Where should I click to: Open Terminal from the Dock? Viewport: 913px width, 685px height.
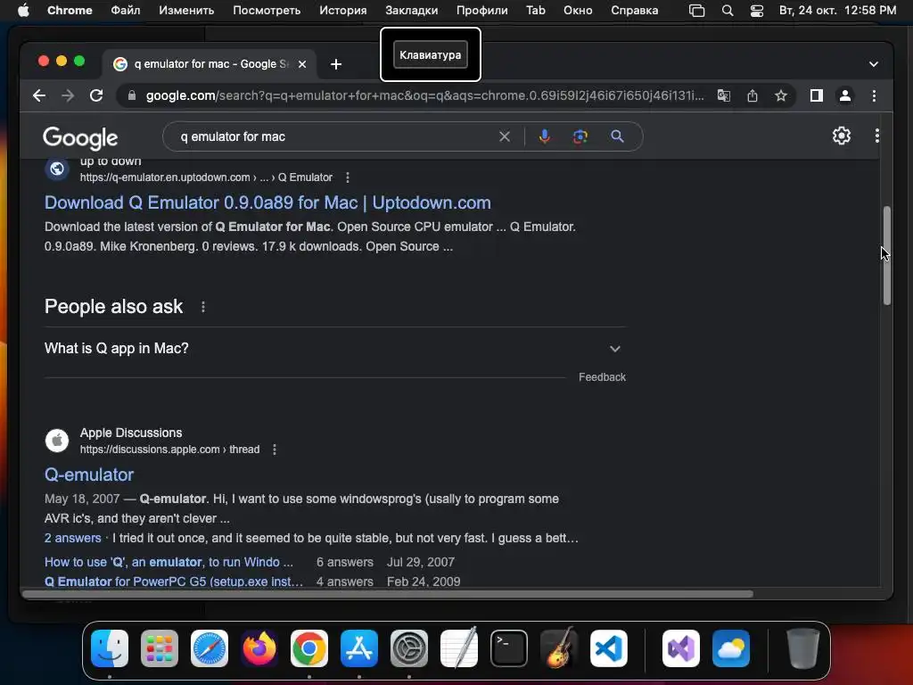(509, 648)
